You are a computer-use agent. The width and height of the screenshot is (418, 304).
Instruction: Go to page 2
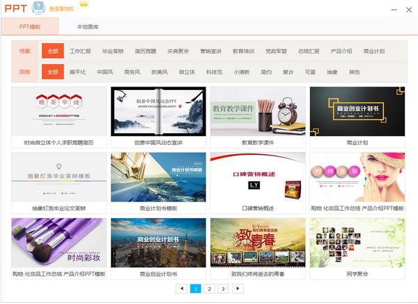(209, 289)
